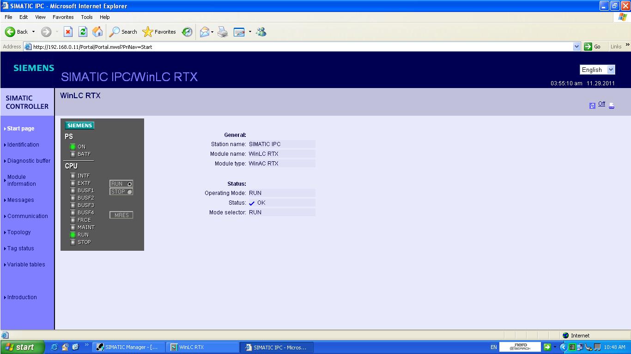Open the Edit menu
The image size is (631, 354).
[24, 17]
